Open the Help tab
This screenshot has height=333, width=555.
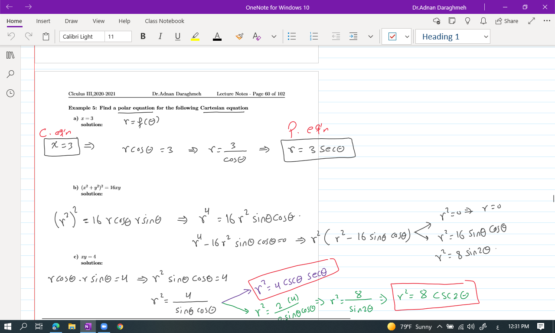point(124,21)
